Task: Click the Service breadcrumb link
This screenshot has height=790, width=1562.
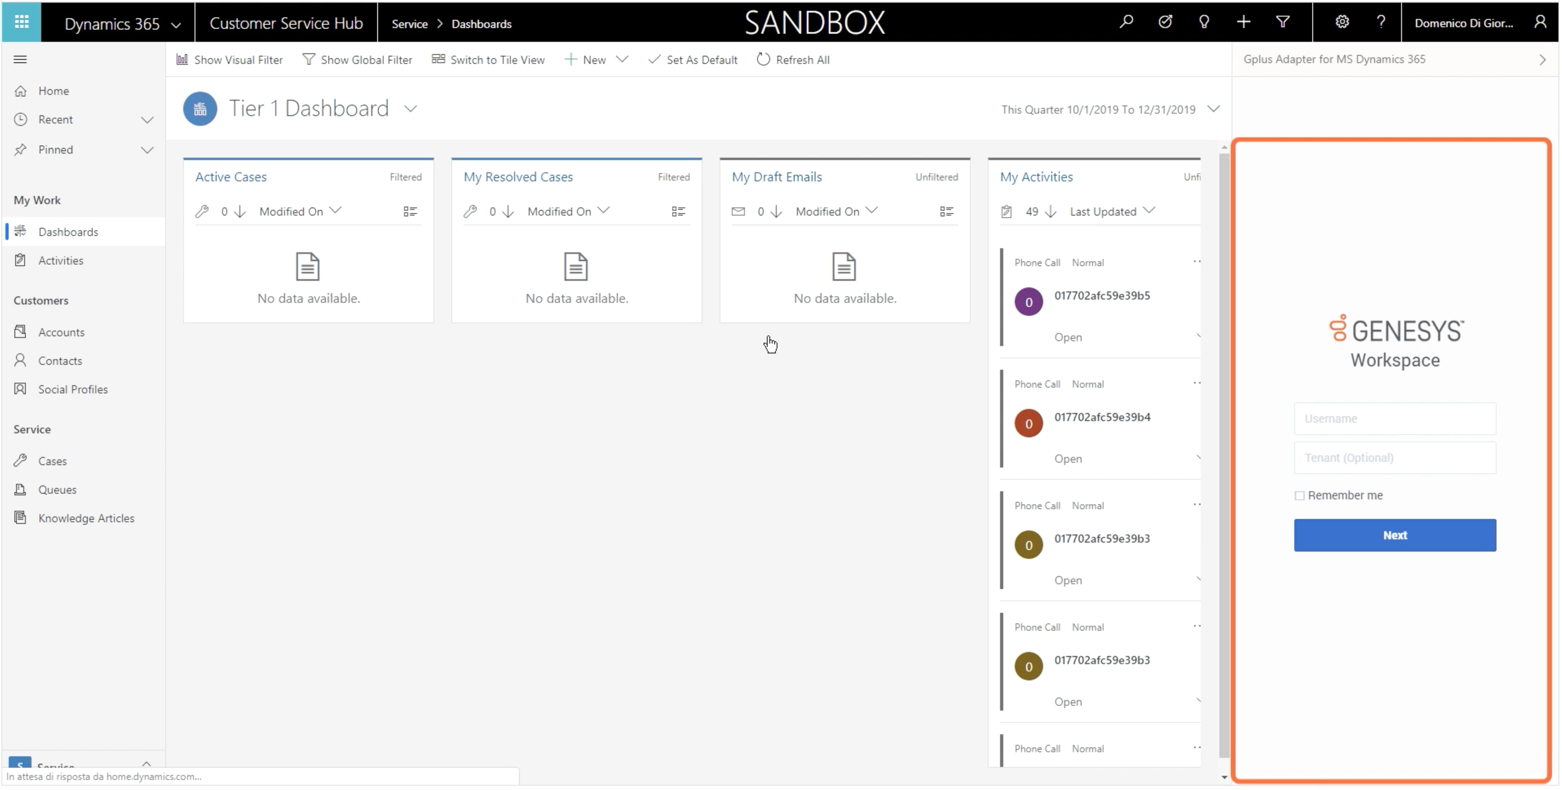Action: tap(409, 24)
